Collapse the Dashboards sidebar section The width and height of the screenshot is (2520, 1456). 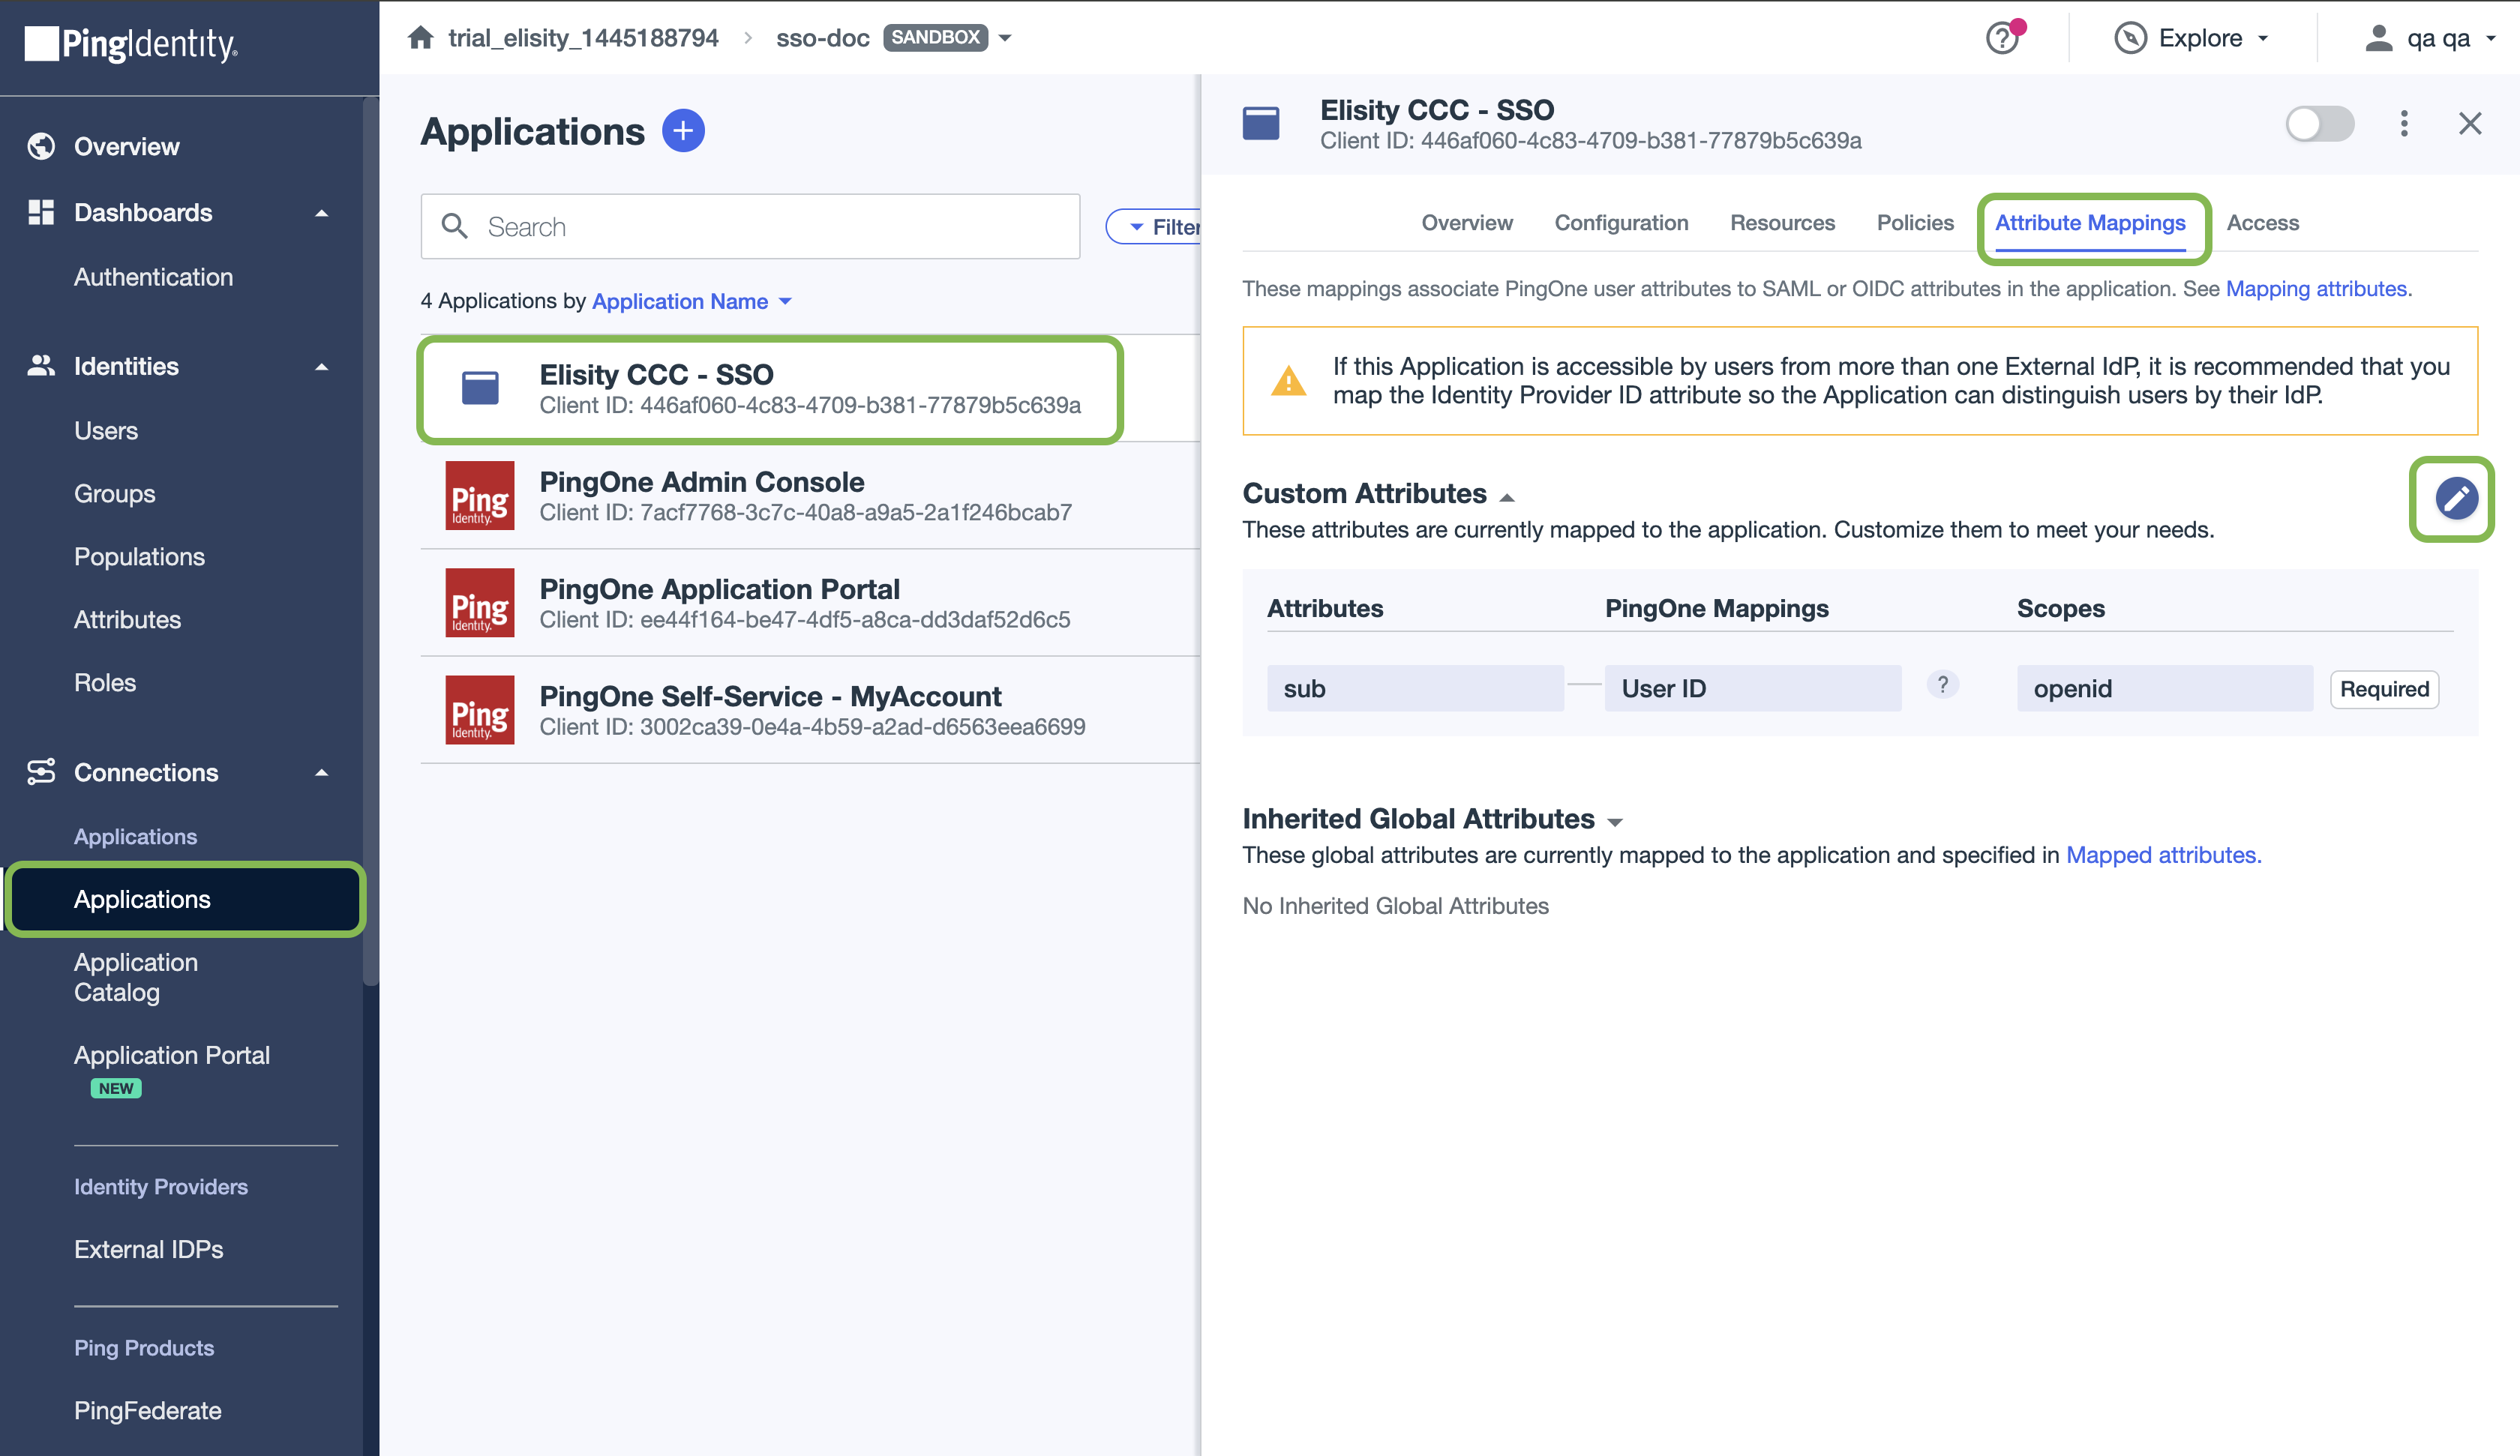(x=321, y=213)
